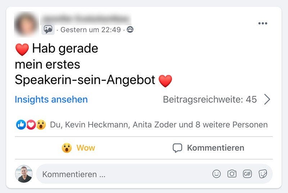288x193 pixels.
Task: Click the commenter profile thumbnail
Action: (x=24, y=174)
